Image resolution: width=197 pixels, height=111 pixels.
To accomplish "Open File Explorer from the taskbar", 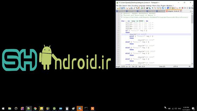I will click(10, 109).
